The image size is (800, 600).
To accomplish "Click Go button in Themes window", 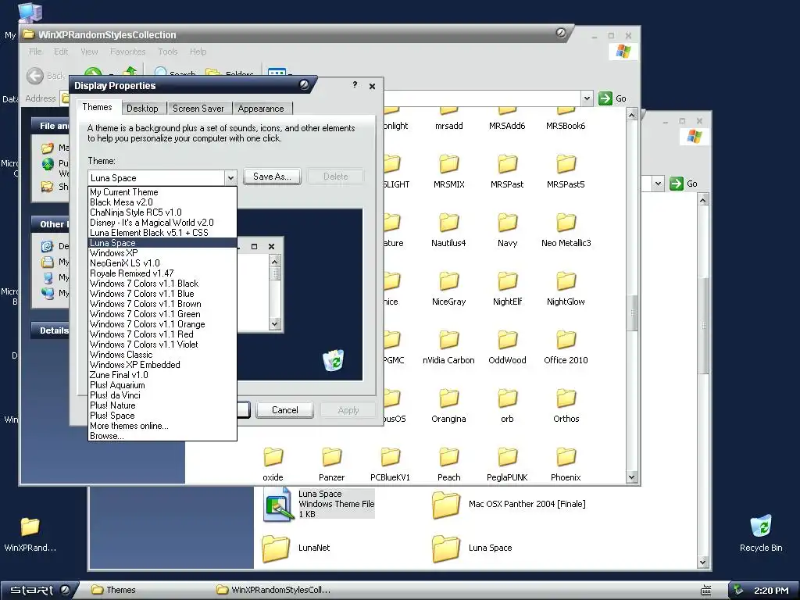I will click(x=684, y=184).
